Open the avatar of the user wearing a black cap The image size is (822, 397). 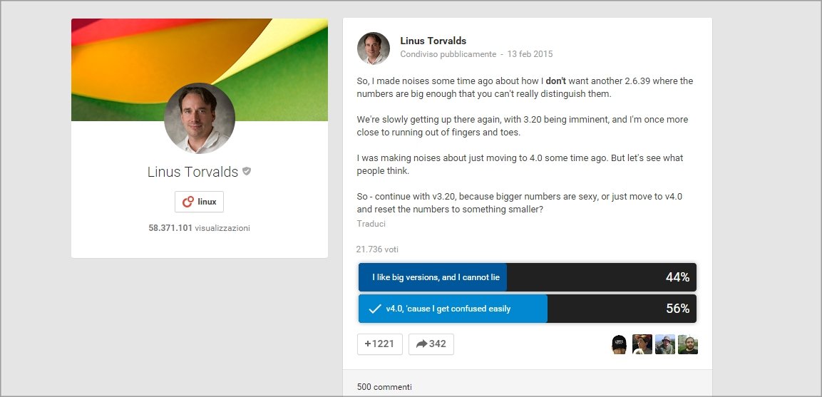coord(619,344)
